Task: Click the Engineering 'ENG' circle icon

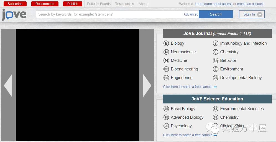Action: 166,78
